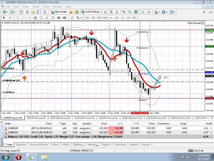Open the search magnifier in the toolbar
The image size is (214, 161).
[x=45, y=12]
